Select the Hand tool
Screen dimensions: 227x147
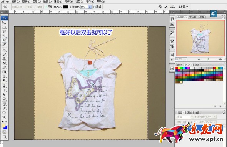4,112
